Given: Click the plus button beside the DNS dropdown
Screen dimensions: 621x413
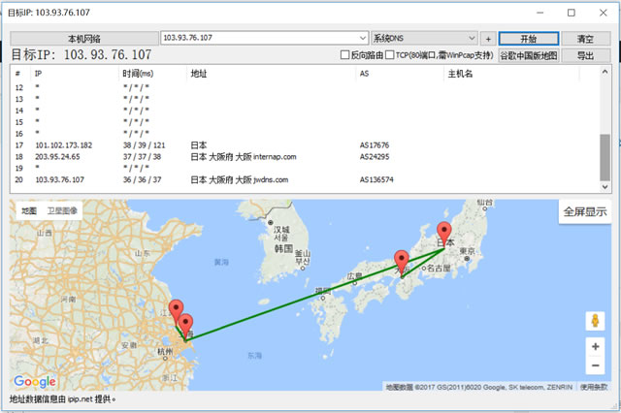Looking at the screenshot, I should click(488, 38).
